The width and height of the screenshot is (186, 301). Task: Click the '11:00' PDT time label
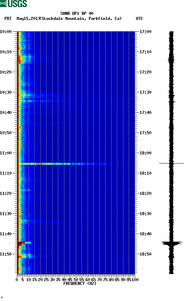[6, 153]
